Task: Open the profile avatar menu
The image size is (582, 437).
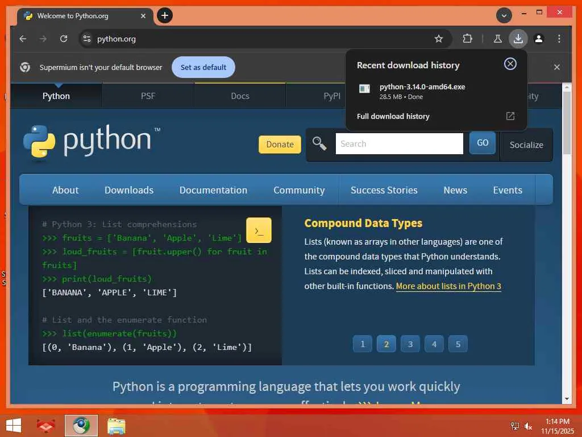Action: point(539,39)
